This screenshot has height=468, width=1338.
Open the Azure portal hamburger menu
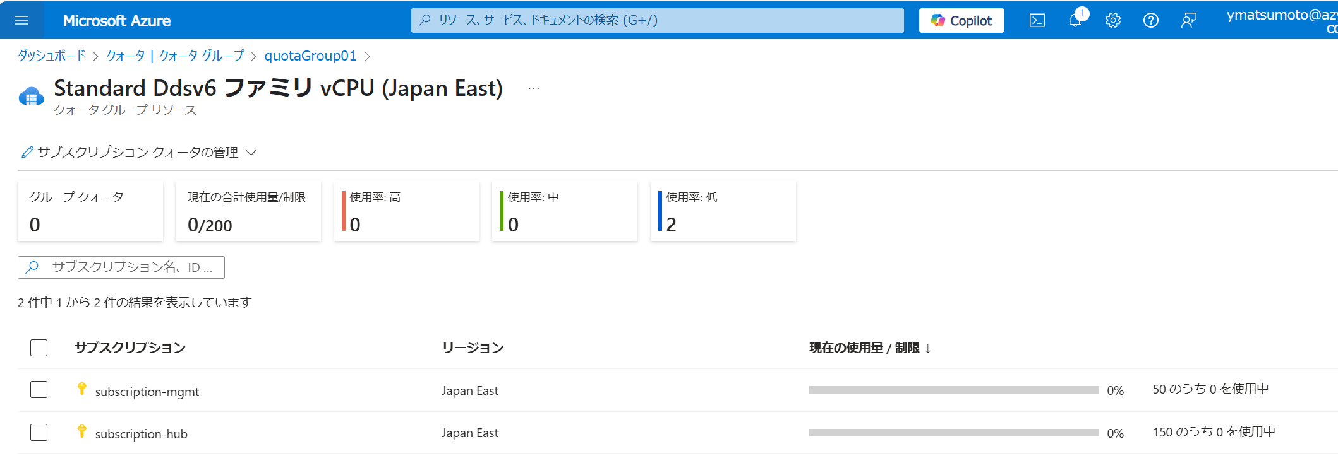(x=21, y=20)
